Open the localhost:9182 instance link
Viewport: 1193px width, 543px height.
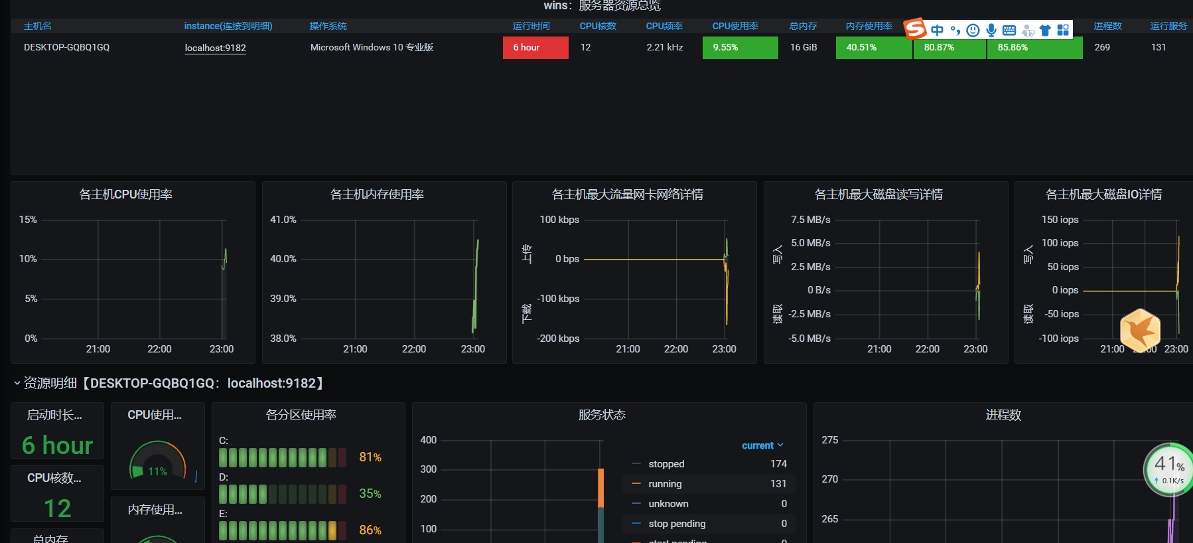tap(215, 48)
